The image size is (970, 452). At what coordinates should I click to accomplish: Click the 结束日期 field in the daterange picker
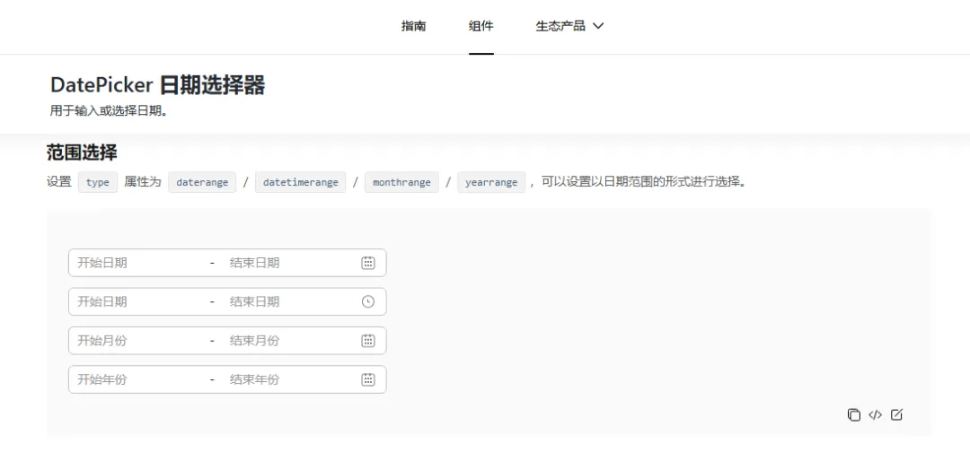point(289,263)
